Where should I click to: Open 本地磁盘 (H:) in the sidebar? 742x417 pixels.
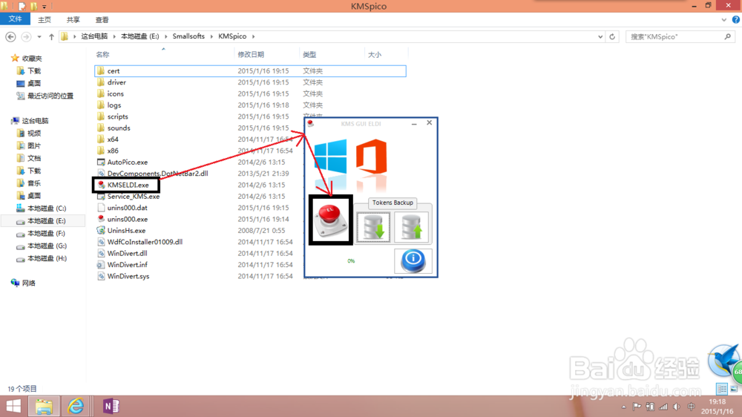point(46,258)
